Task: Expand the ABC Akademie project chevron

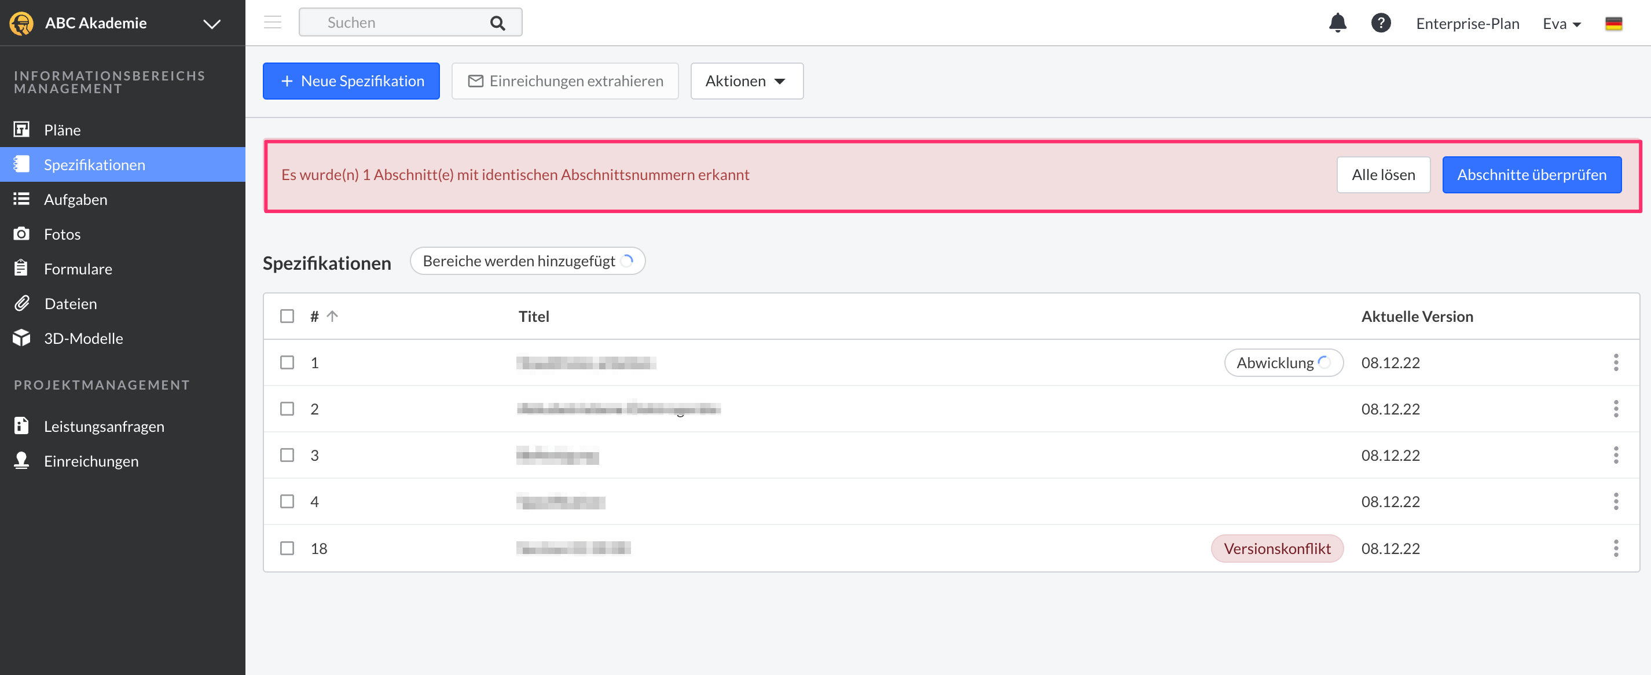Action: (211, 24)
